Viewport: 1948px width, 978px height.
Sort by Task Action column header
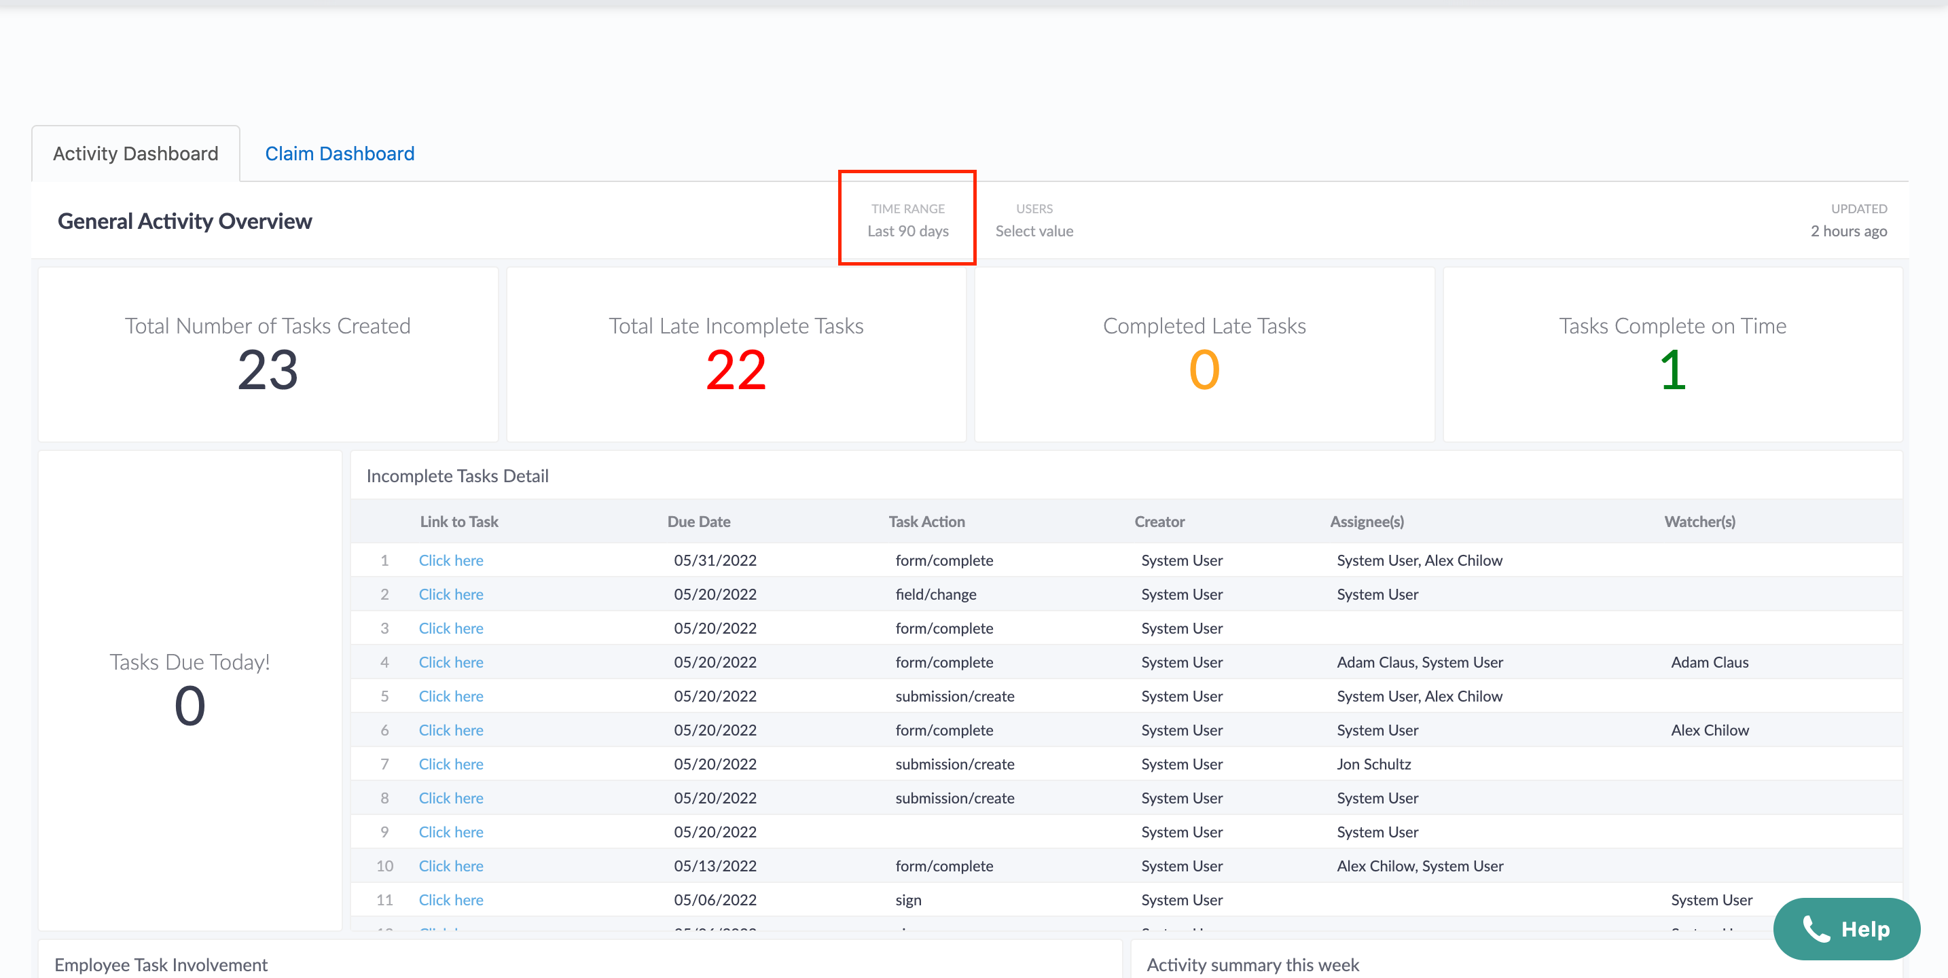(926, 522)
